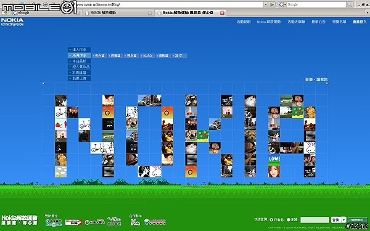Image resolution: width=370 pixels, height=231 pixels.
Task: Click the 音樂・讓我說 link above grid
Action: tap(316, 79)
